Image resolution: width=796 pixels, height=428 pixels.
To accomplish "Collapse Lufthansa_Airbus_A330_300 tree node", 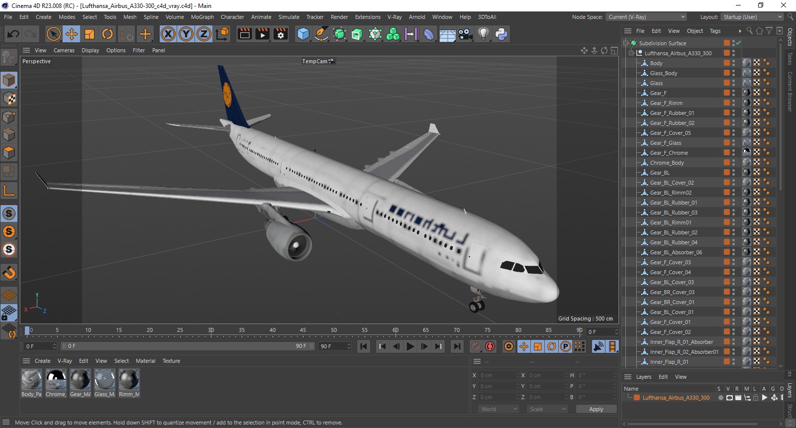I will click(632, 53).
